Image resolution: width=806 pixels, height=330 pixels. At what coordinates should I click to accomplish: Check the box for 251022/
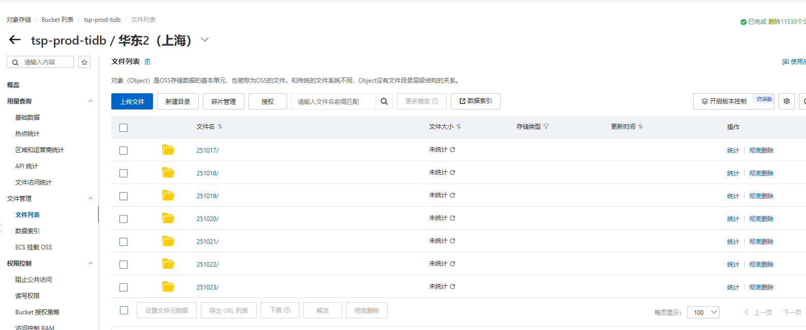tap(123, 265)
